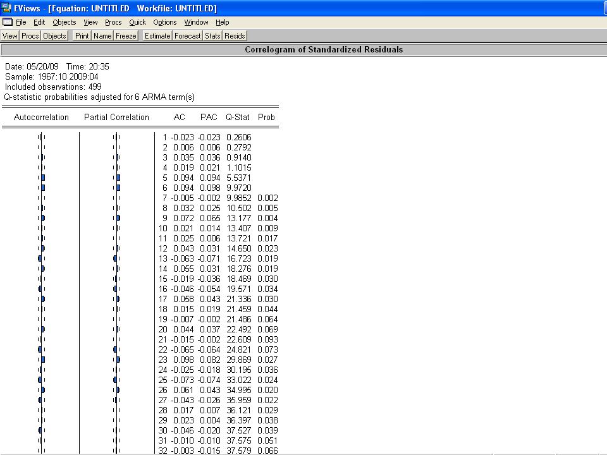
Task: Click Q-Stat value 34.995 in lag 26
Action: [x=239, y=390]
